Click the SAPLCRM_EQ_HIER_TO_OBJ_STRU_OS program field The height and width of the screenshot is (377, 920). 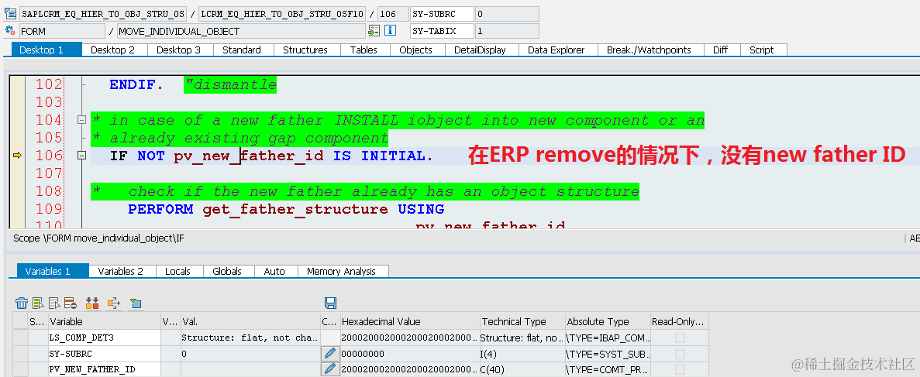point(103,13)
